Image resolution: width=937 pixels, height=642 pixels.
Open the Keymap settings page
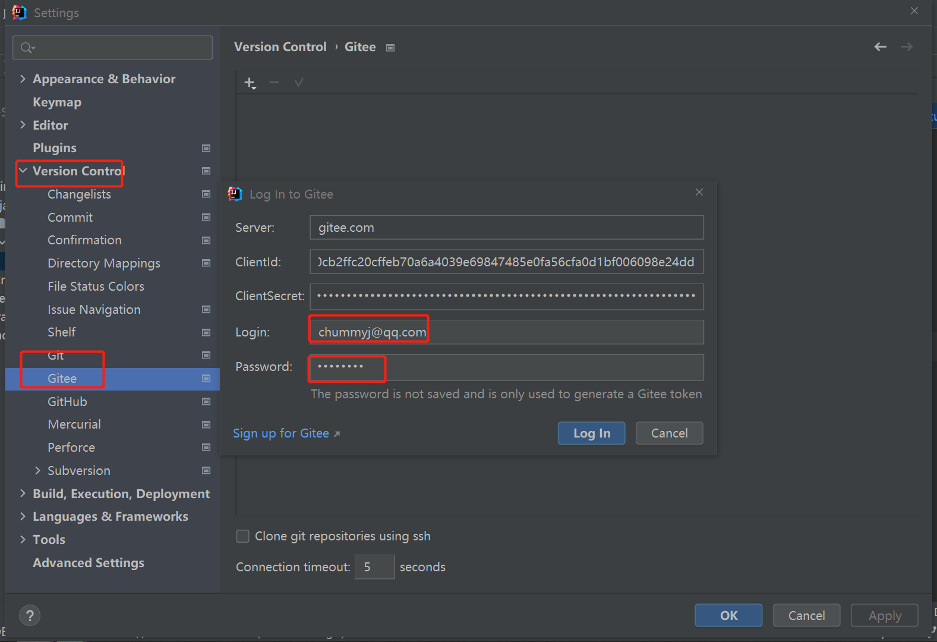pyautogui.click(x=57, y=102)
